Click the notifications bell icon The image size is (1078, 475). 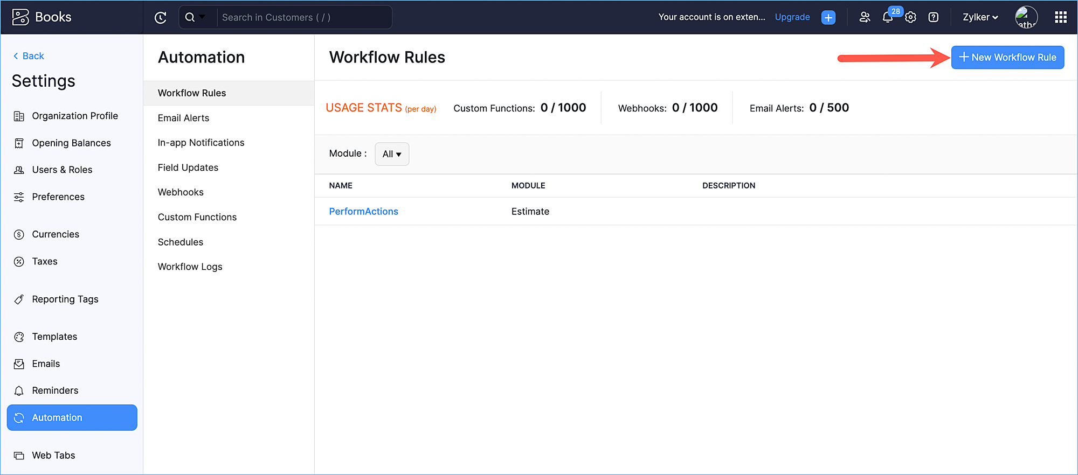click(x=887, y=18)
